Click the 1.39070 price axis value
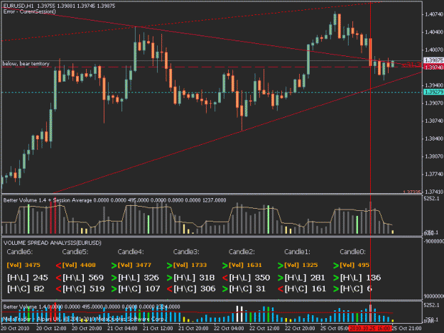The width and height of the screenshot is (444, 333). click(x=434, y=103)
